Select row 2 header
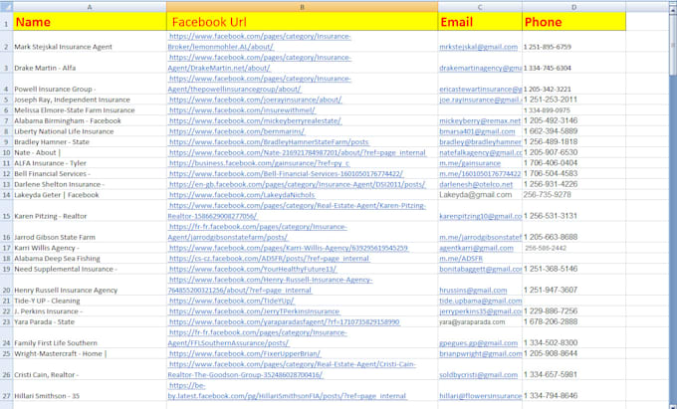The width and height of the screenshot is (677, 409). (x=6, y=42)
